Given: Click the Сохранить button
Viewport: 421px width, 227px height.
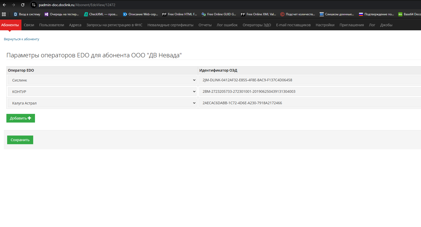Looking at the screenshot, I should 20,140.
